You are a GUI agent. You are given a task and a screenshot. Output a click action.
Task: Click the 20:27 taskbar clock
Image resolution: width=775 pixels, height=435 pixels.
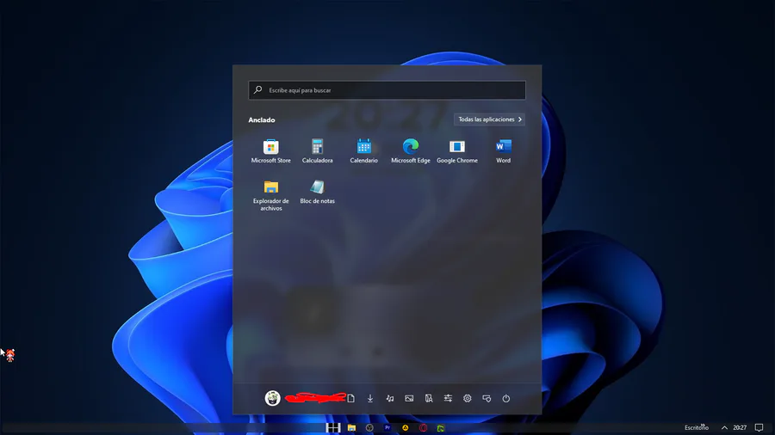click(x=740, y=427)
